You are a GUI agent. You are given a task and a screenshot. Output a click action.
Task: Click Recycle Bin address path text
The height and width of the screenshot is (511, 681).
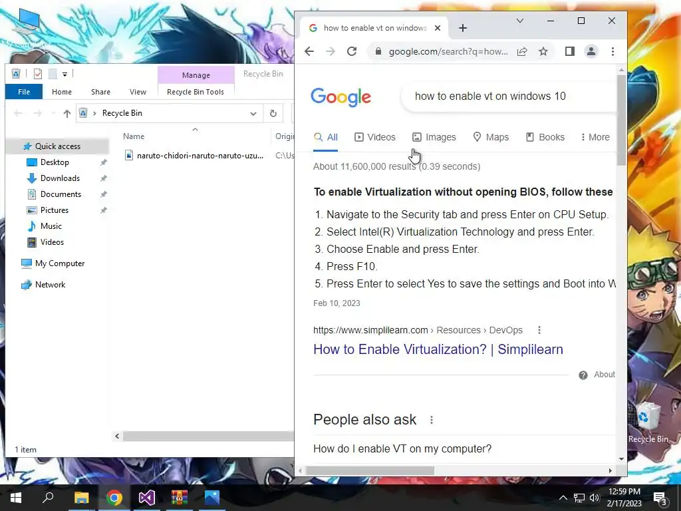tap(122, 113)
